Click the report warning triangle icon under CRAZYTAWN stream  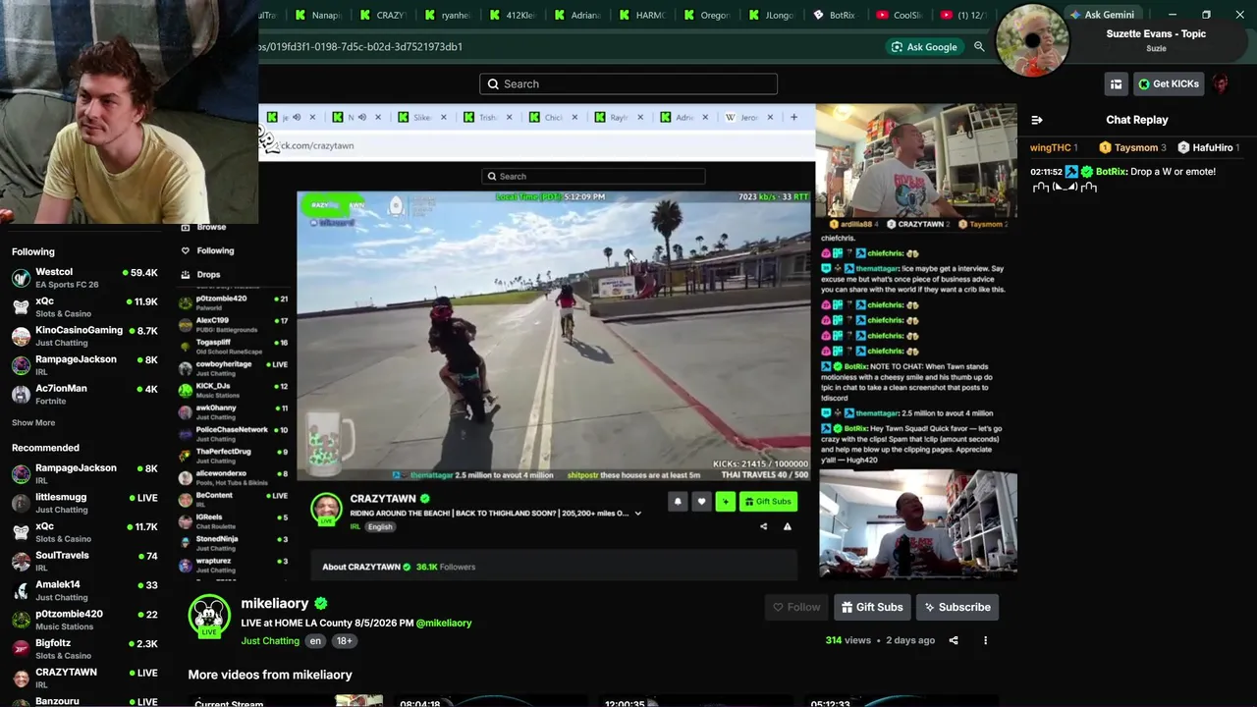(x=787, y=526)
